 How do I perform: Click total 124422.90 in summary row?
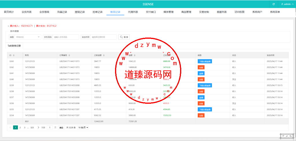pyautogui.click(x=99, y=121)
